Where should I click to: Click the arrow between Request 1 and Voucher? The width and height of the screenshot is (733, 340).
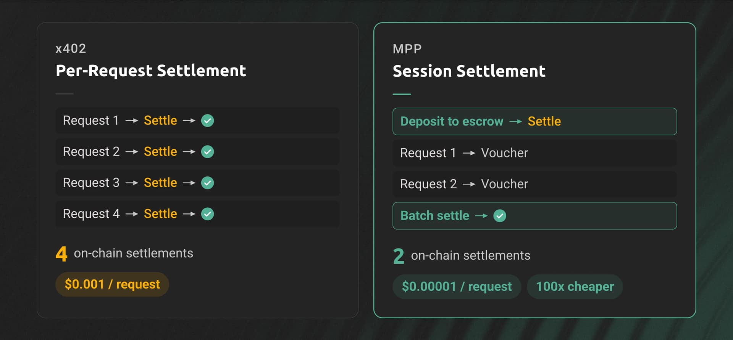click(x=469, y=153)
